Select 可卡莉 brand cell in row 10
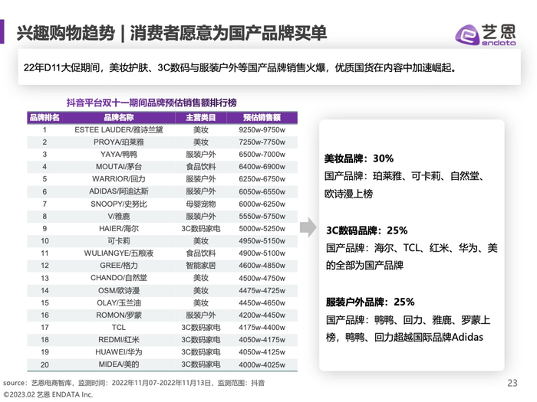Image resolution: width=537 pixels, height=402 pixels. (x=118, y=241)
